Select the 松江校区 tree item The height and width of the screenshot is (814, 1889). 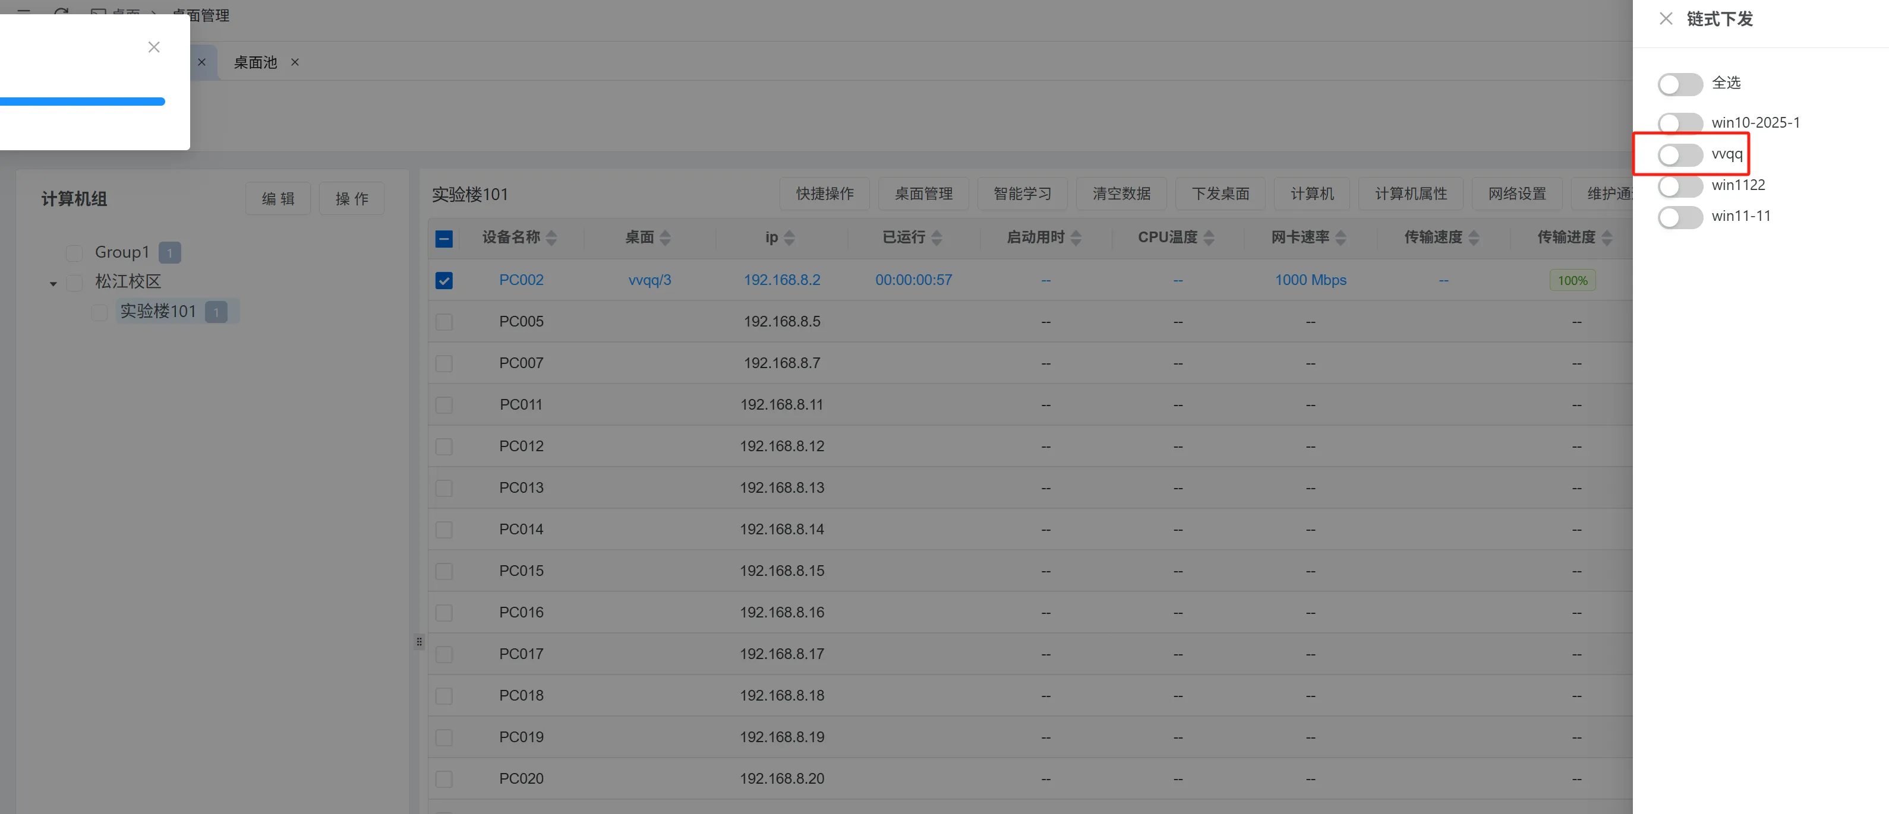click(x=128, y=282)
